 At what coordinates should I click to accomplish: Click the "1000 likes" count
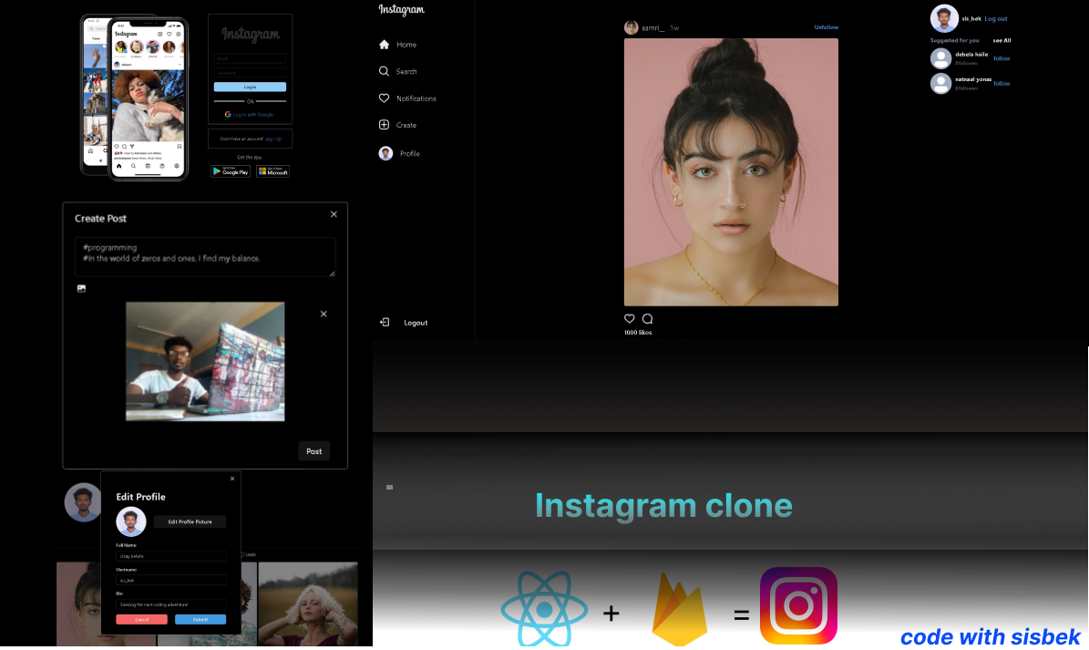click(638, 333)
